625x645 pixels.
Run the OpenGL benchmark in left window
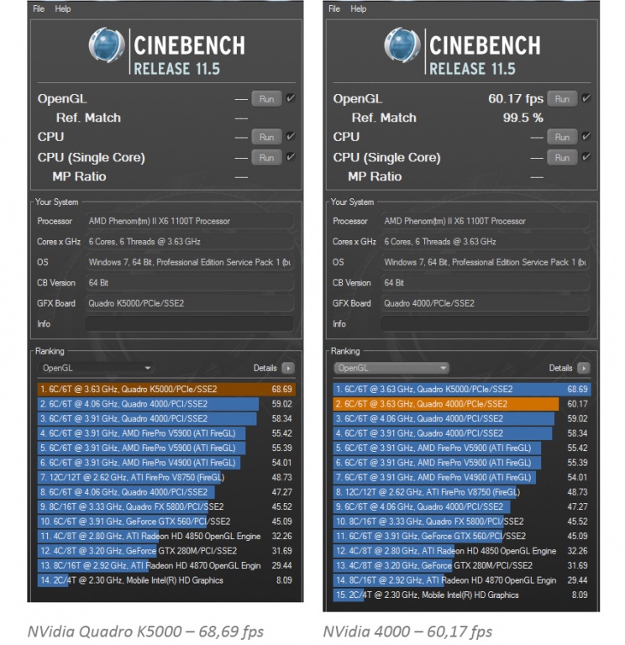tap(266, 99)
